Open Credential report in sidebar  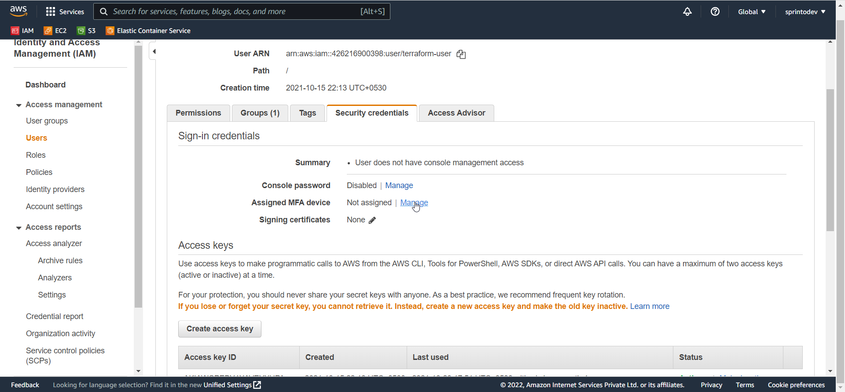click(55, 316)
